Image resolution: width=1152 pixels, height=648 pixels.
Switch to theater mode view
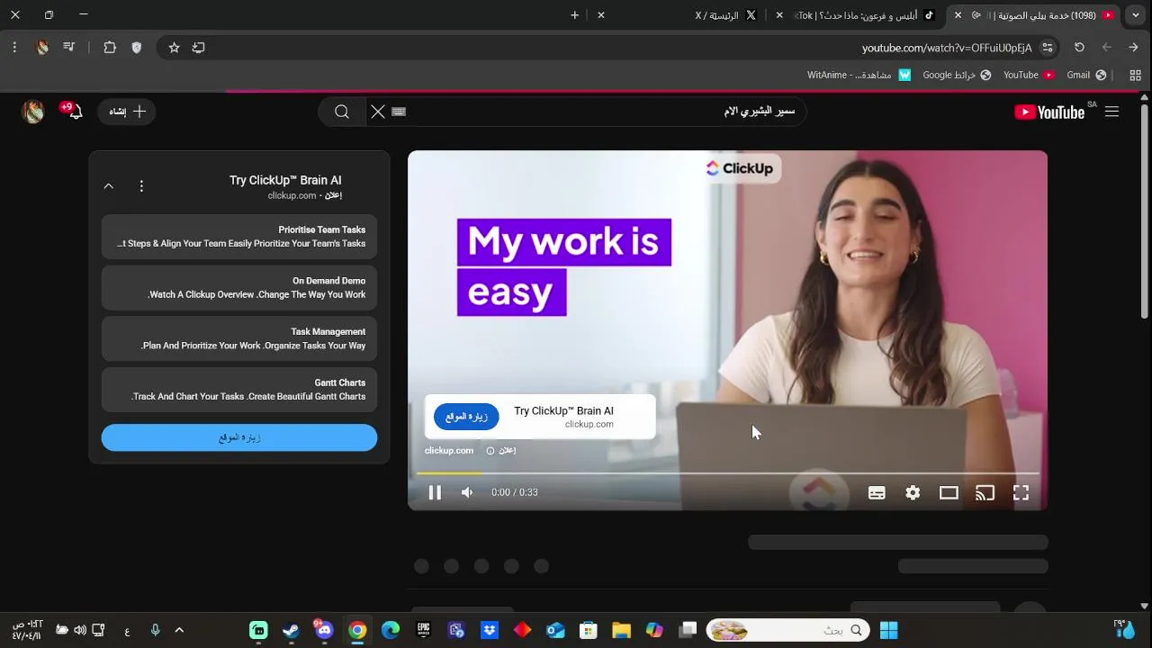(949, 492)
